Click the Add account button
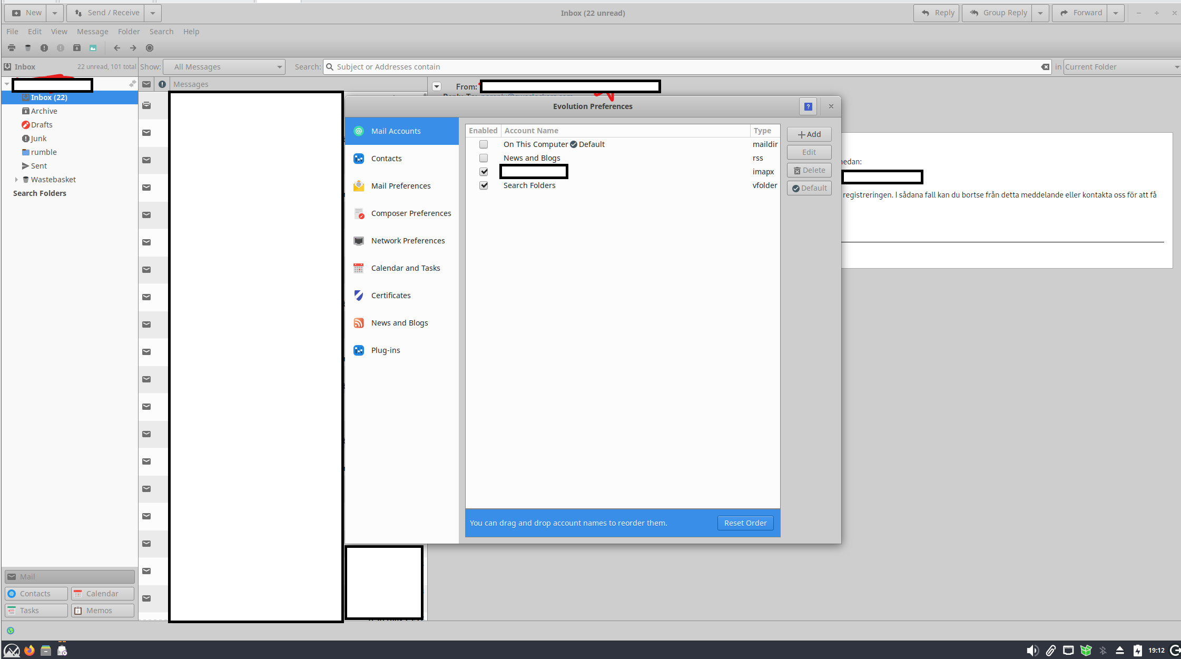The height and width of the screenshot is (659, 1181). [809, 134]
